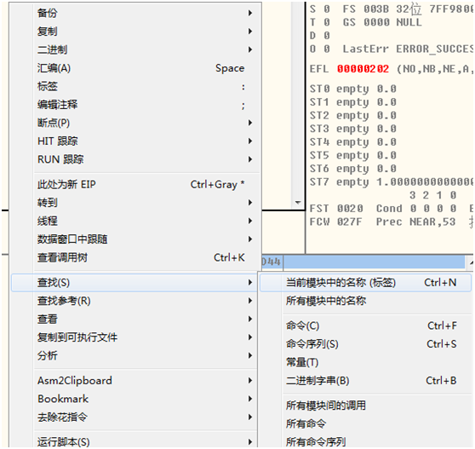Viewport: 475px width, 449px height.
Task: Open the 查找参考(R) submenu
Action: pyautogui.click(x=134, y=301)
